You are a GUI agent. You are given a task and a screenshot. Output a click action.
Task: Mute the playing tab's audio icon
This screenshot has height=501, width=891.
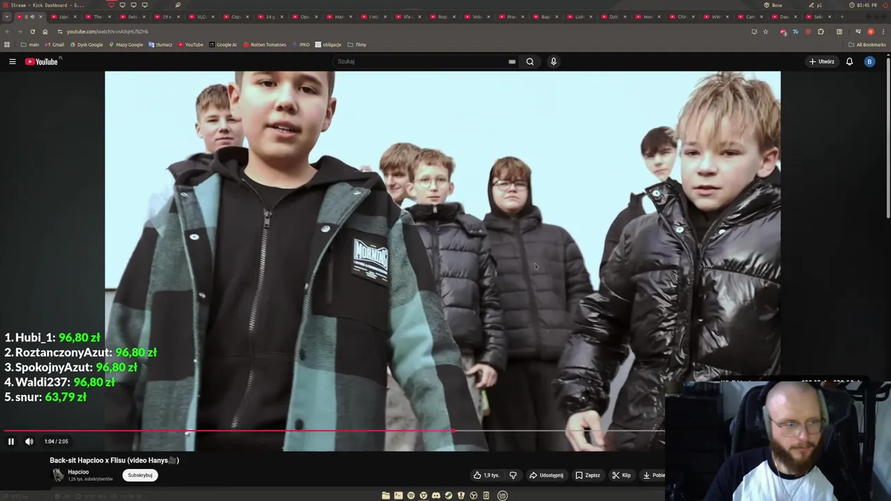tap(32, 17)
